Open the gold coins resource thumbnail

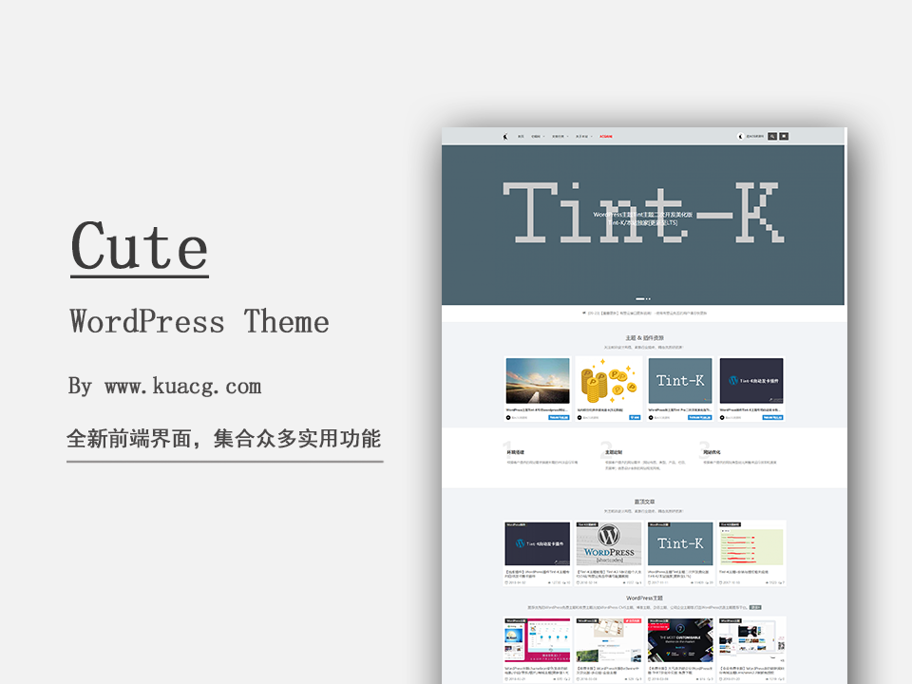[608, 380]
